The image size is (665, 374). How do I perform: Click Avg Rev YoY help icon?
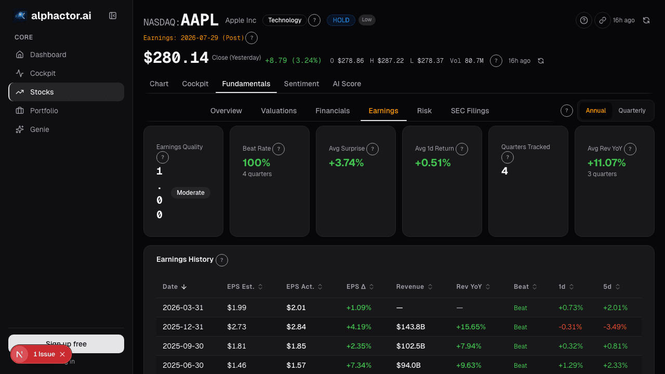(x=631, y=149)
